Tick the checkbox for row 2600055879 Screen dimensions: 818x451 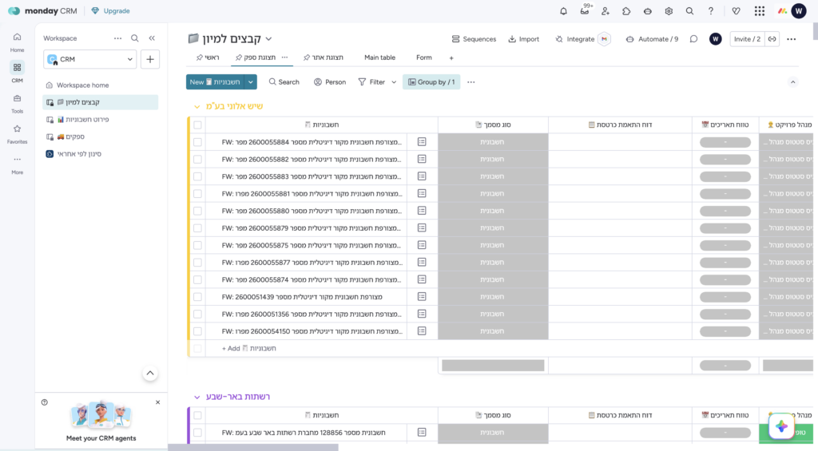(x=198, y=227)
